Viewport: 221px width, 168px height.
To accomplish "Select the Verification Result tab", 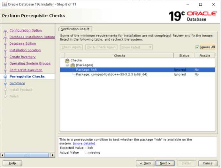I will (x=75, y=29).
